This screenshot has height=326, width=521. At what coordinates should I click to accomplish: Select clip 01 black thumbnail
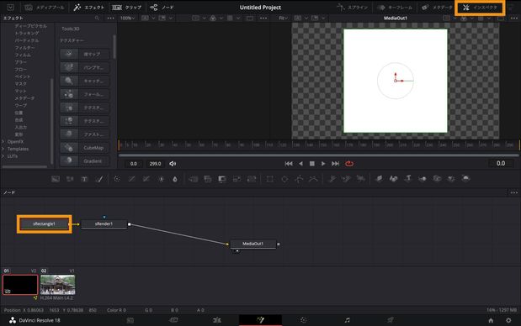[x=20, y=285]
